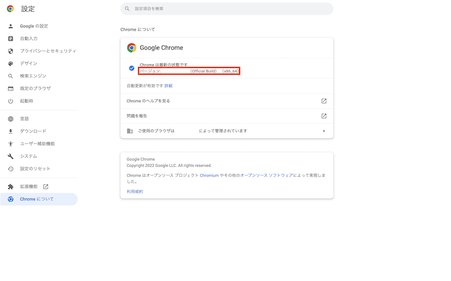
Task: Open the ご使用のブラウザは managed row
Action: (x=227, y=131)
